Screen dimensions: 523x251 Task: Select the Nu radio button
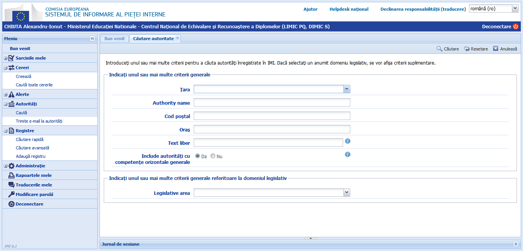(x=213, y=156)
